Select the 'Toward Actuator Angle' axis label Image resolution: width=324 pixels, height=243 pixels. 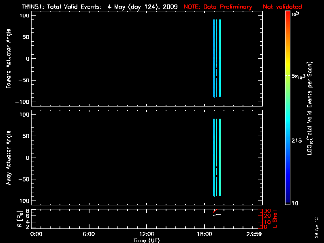(x=9, y=59)
